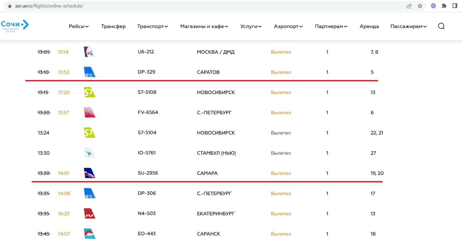Click the Aeroflot logo on flight SU-2956
This screenshot has width=462, height=239.
[90, 173]
